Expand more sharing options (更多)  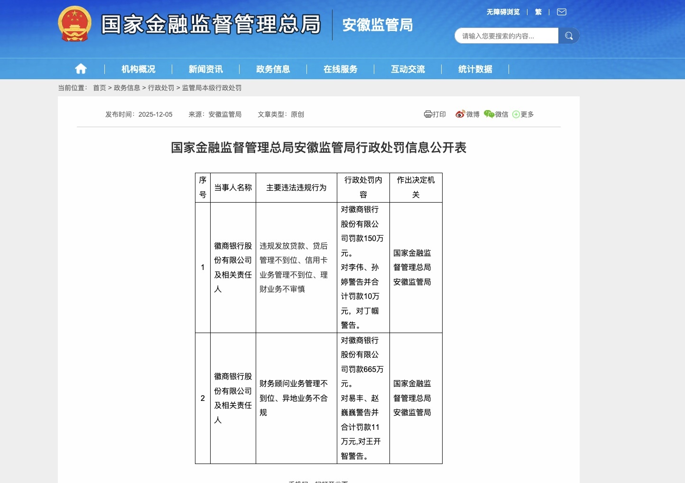(x=523, y=114)
